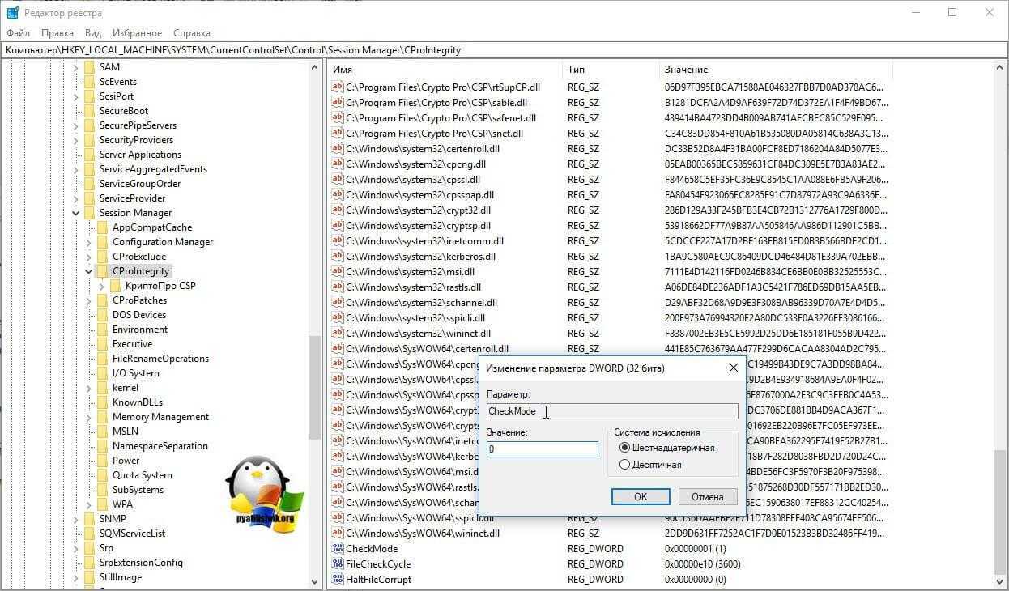This screenshot has height=591, width=1009.
Task: Click the Значение input field in dialog
Action: point(543,449)
